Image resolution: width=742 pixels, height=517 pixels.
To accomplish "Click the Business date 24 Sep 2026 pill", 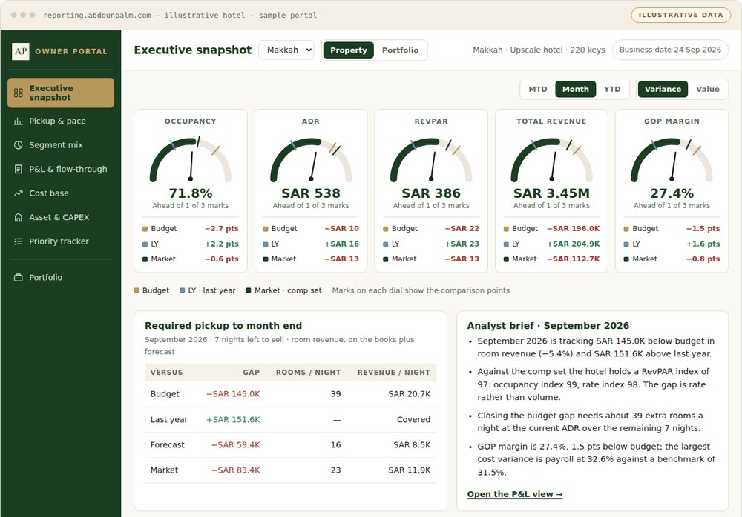I will coord(670,50).
